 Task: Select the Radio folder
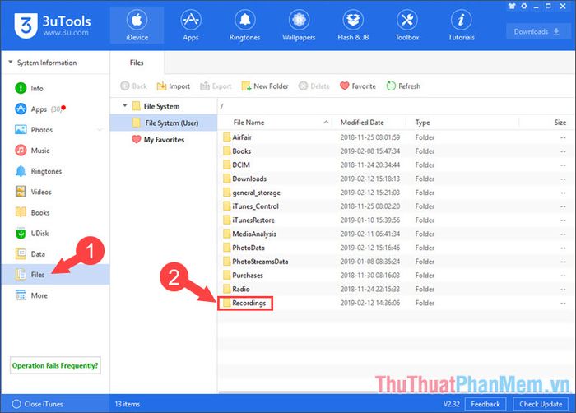395,289
